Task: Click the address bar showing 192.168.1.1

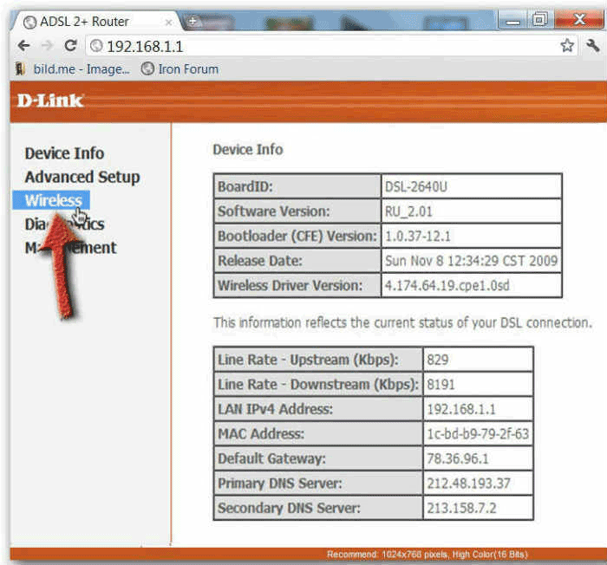Action: 332,47
